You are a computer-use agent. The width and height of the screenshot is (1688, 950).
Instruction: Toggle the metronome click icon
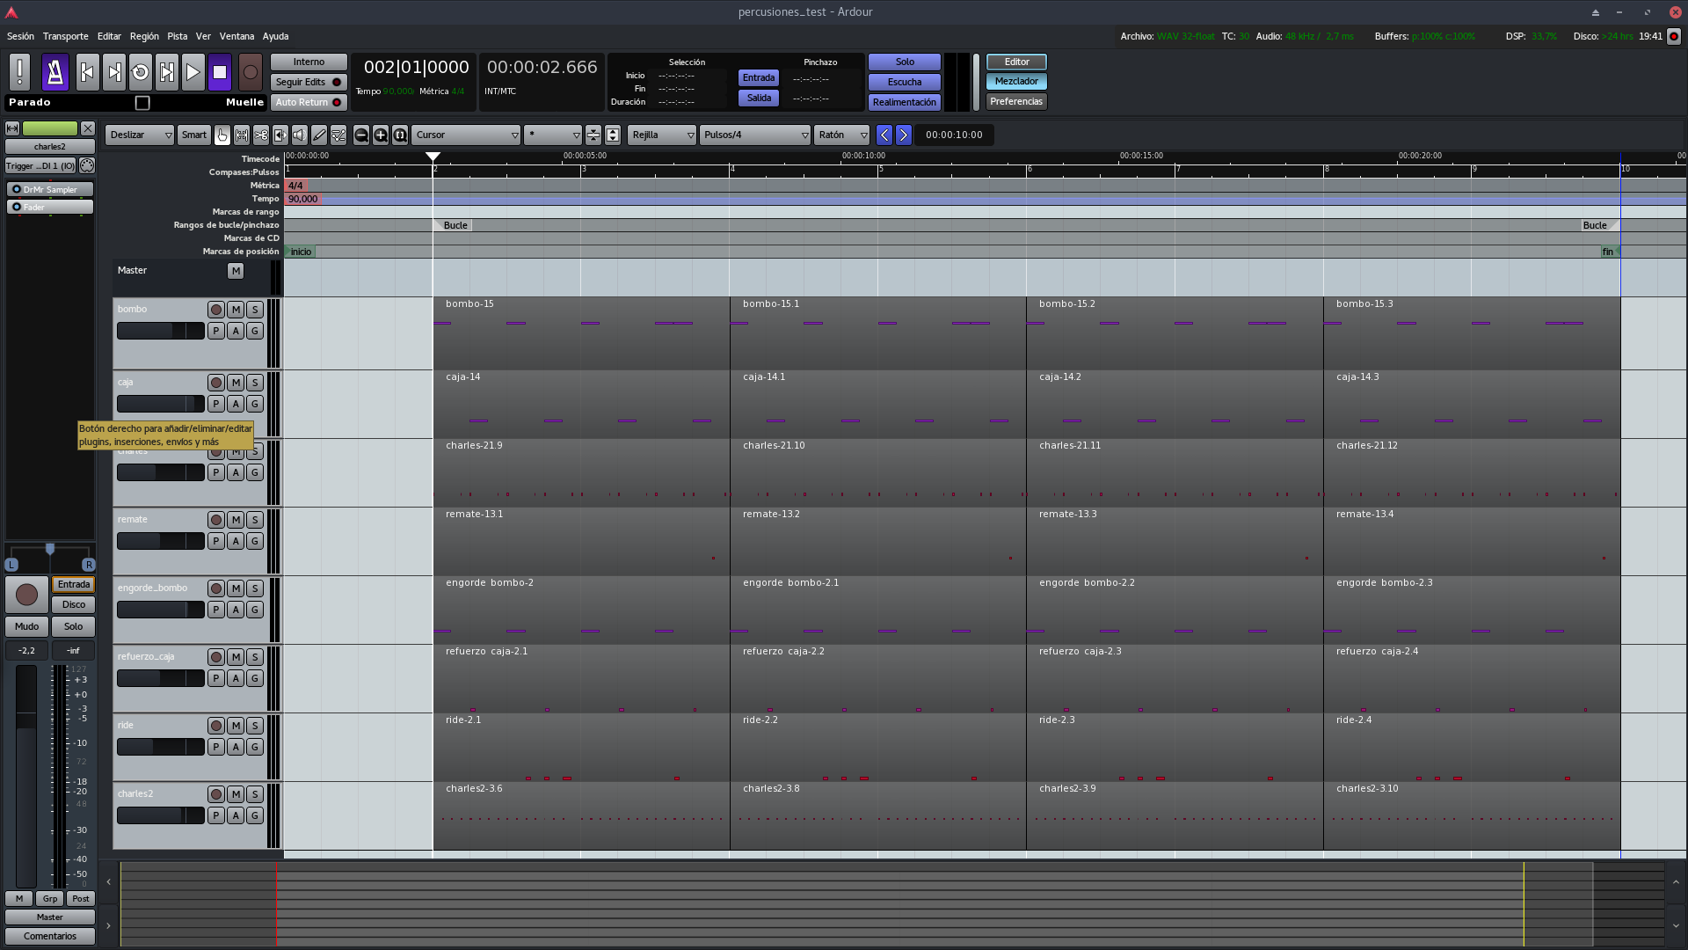[55, 73]
